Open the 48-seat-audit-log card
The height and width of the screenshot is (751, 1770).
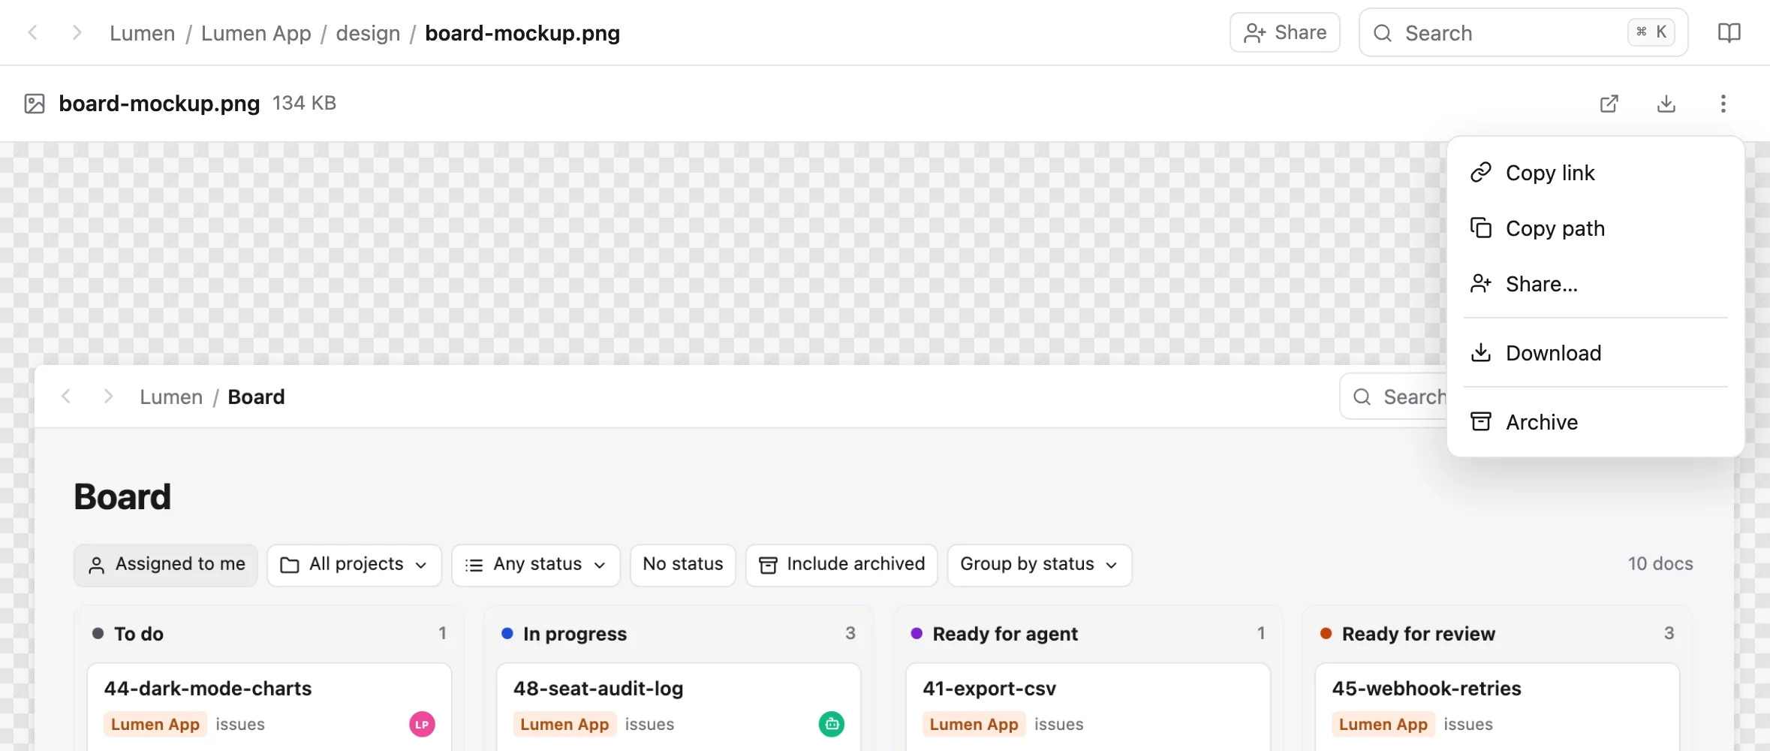(x=679, y=706)
